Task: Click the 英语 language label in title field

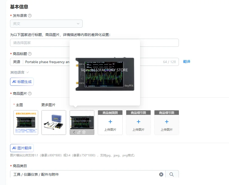Action: point(17,62)
